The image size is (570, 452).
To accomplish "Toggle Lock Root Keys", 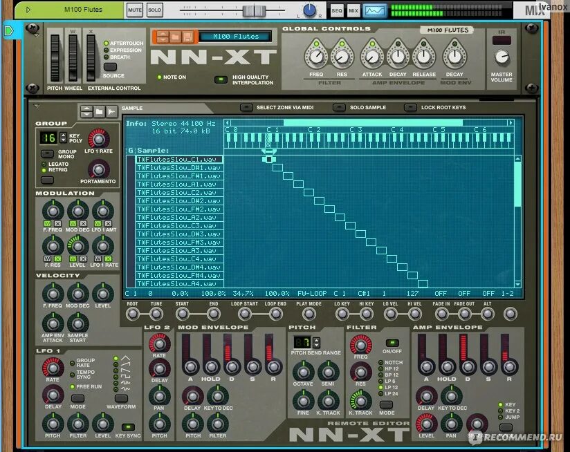I will [410, 107].
